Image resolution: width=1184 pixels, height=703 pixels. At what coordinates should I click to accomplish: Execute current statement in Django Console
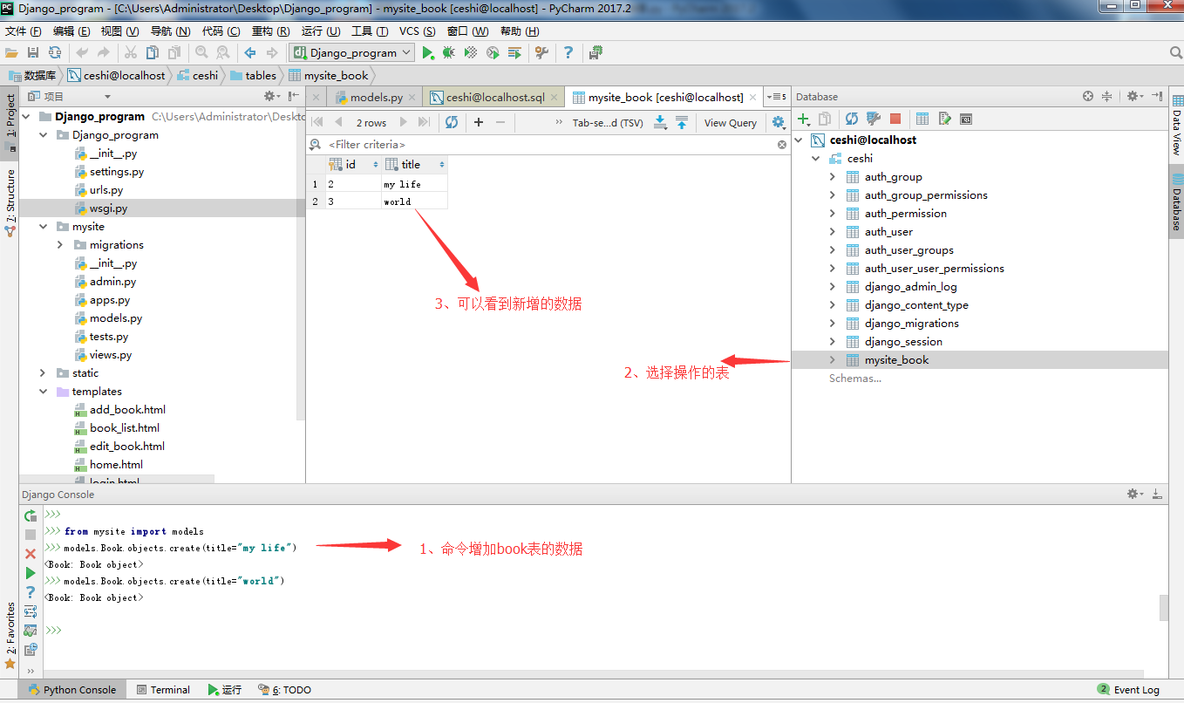31,573
